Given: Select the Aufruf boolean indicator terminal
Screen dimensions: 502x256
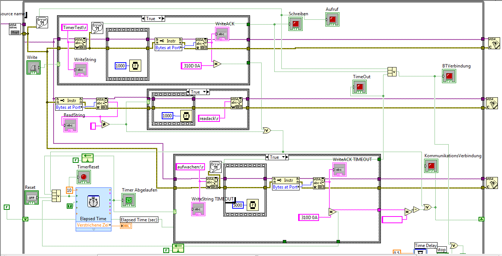Looking at the screenshot, I should click(332, 19).
